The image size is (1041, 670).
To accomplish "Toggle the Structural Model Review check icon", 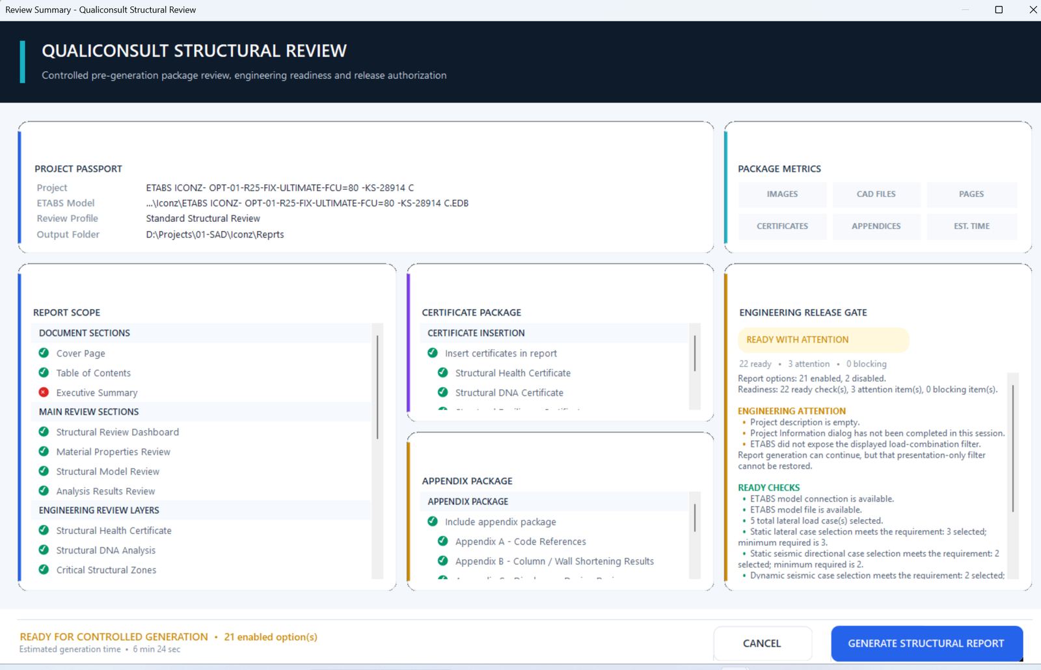I will tap(44, 471).
